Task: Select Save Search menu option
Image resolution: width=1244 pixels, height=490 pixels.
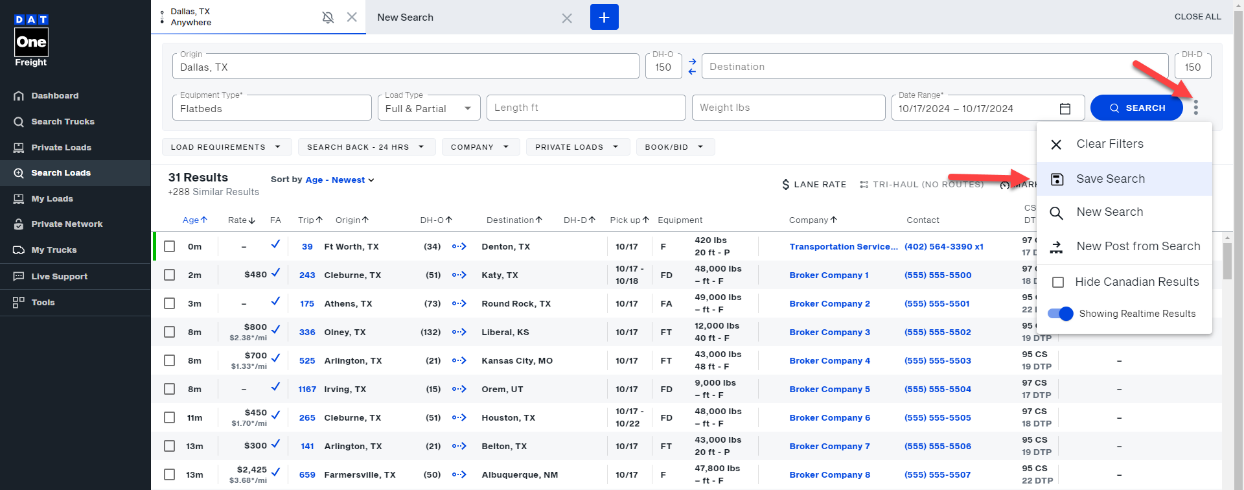Action: click(1124, 179)
